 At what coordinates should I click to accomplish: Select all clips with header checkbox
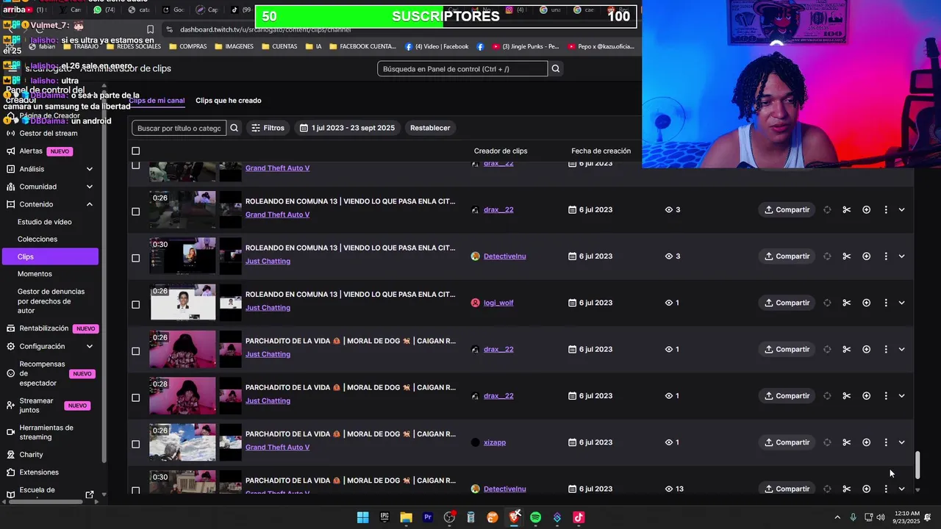click(x=135, y=151)
